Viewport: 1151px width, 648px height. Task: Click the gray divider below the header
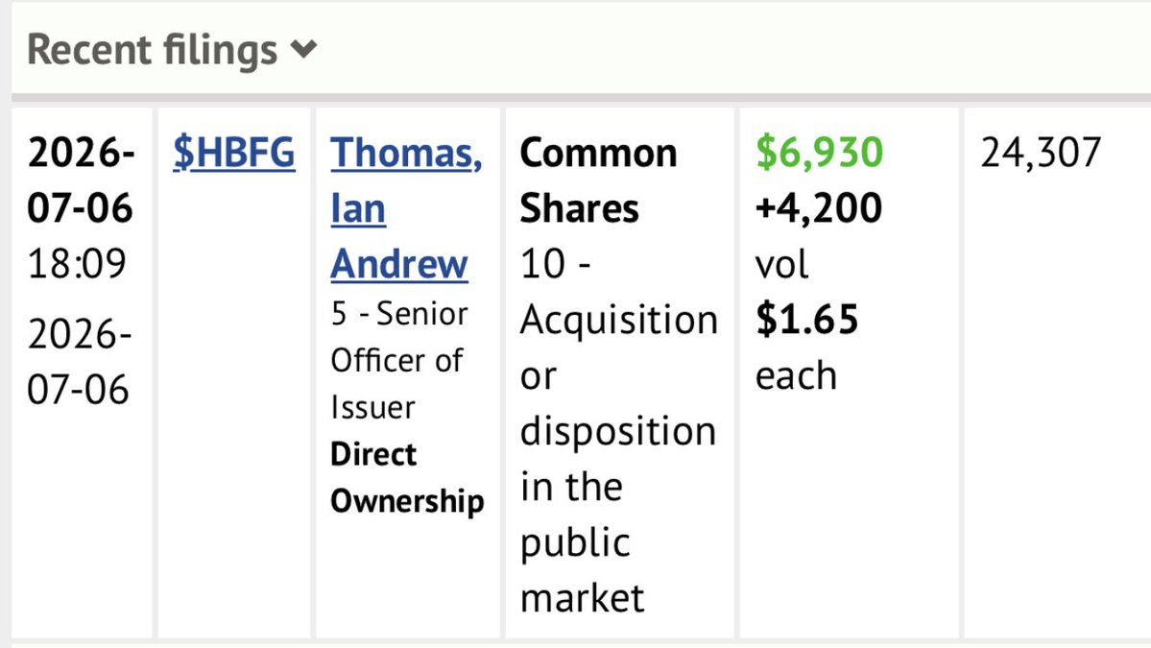[582, 97]
